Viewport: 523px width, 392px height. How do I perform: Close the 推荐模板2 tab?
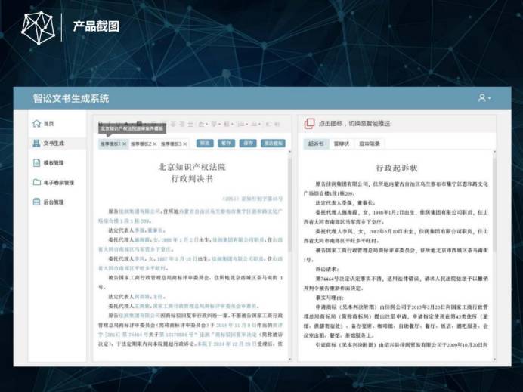pyautogui.click(x=154, y=144)
